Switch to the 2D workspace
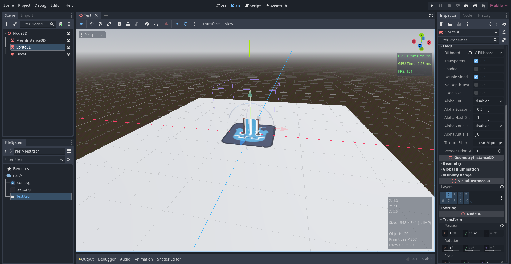 (x=221, y=5)
